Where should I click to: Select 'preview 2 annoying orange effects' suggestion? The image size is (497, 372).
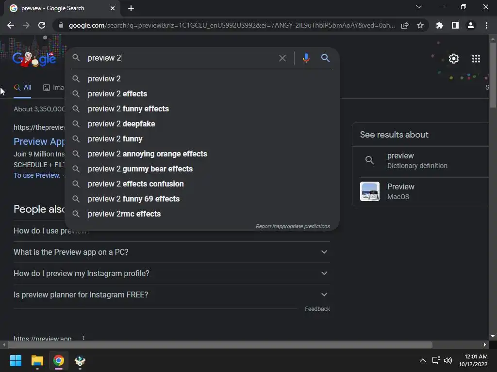coord(202,154)
